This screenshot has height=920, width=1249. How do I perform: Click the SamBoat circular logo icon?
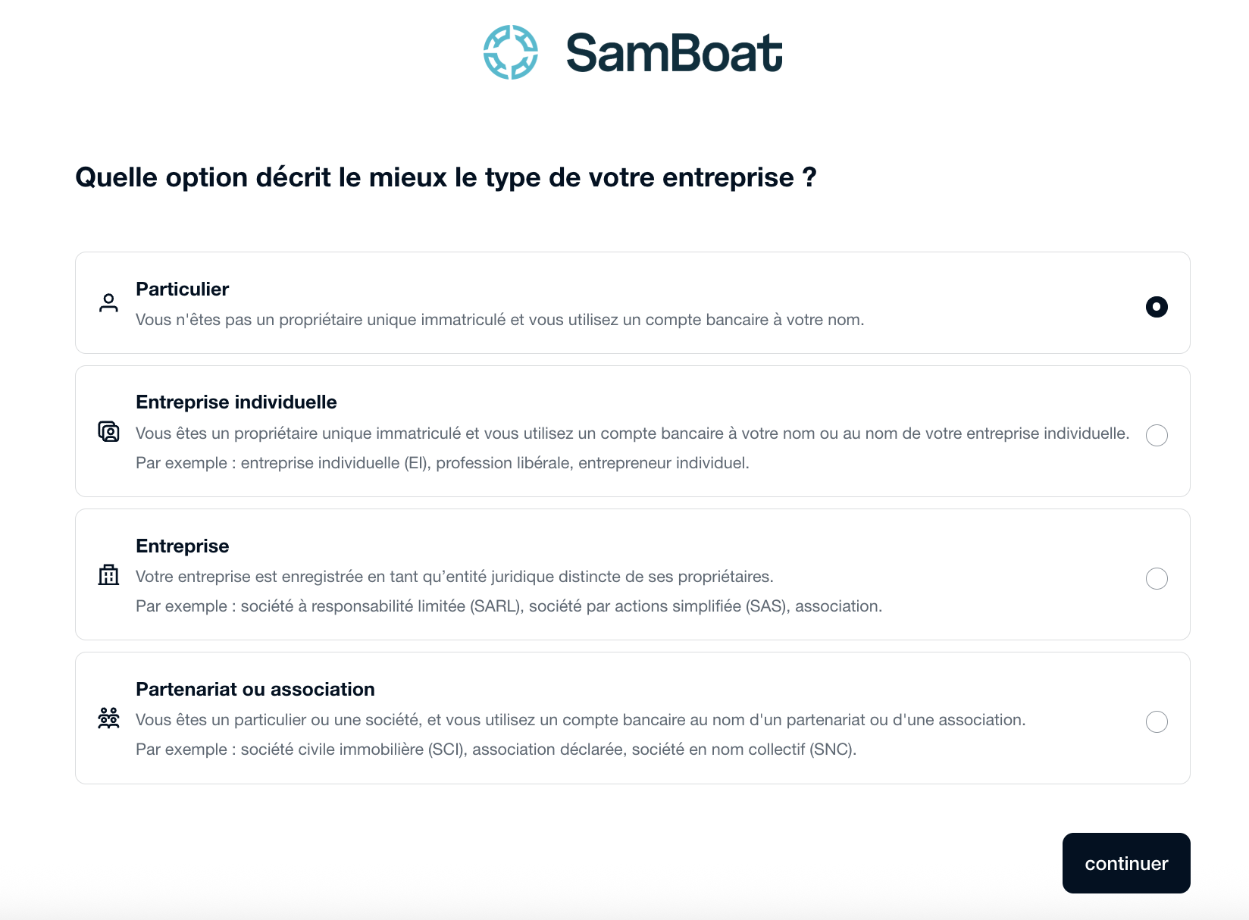[x=511, y=52]
